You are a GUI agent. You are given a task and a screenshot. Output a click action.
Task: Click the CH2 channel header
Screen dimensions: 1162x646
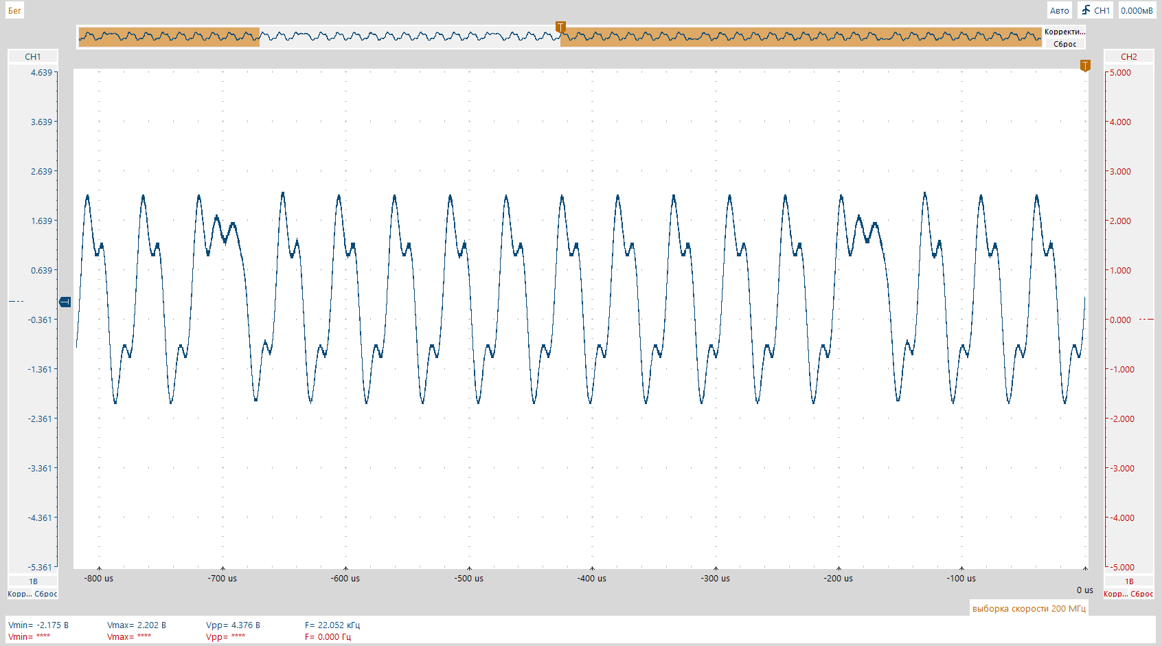(1129, 56)
